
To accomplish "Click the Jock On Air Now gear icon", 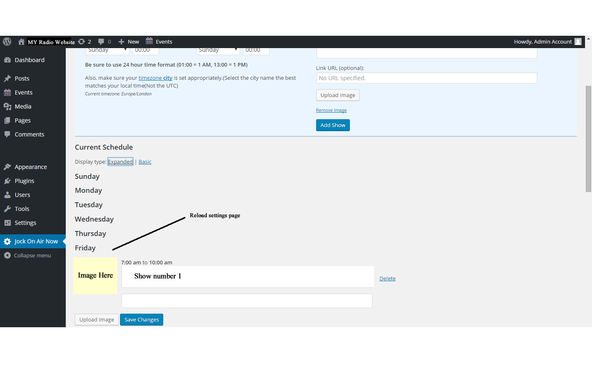I will tap(7, 241).
